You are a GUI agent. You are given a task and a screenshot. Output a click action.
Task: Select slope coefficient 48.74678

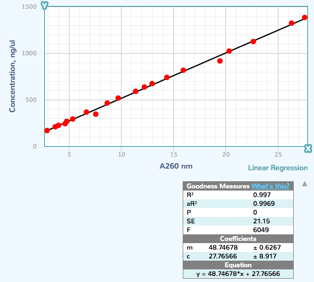point(223,248)
